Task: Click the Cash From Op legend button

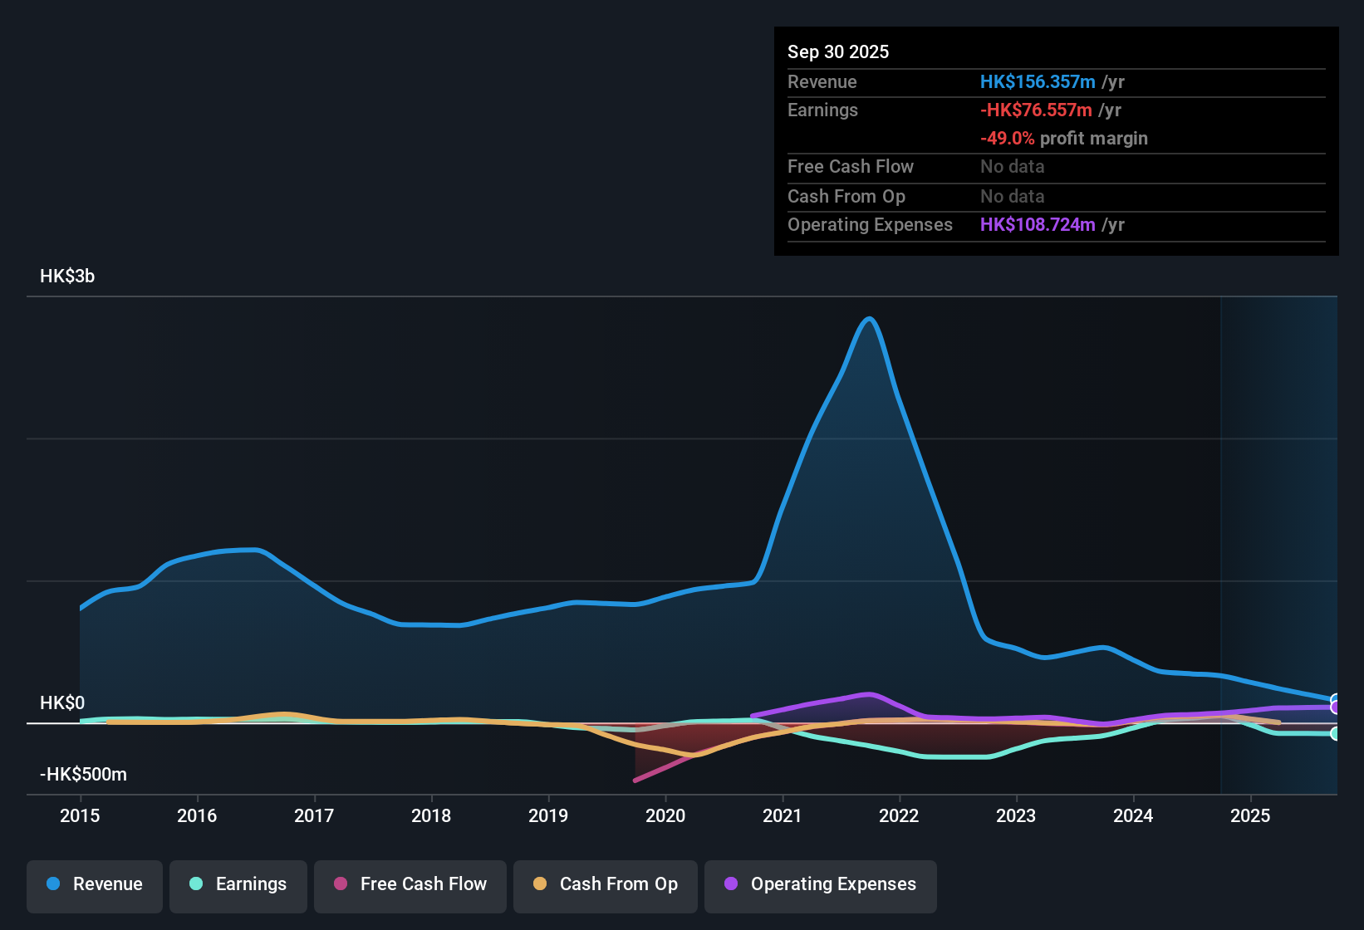Action: click(x=605, y=885)
